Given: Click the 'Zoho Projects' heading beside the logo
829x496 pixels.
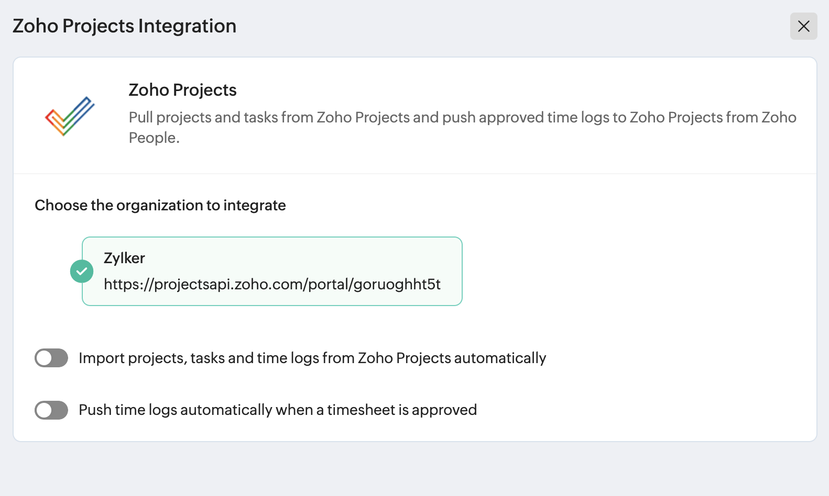Looking at the screenshot, I should click(x=182, y=90).
